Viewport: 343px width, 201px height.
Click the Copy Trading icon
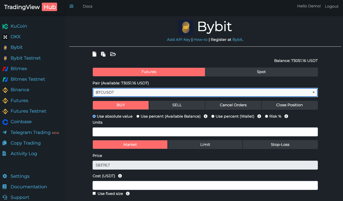[4, 143]
